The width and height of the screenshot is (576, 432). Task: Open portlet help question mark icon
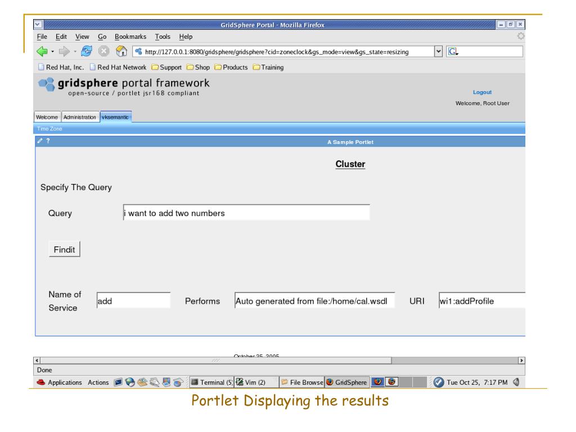pyautogui.click(x=48, y=141)
